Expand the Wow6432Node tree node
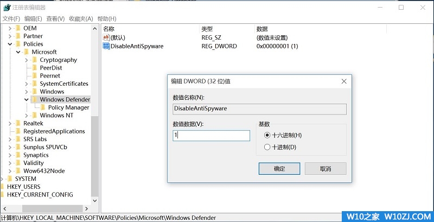The width and height of the screenshot is (434, 222). pyautogui.click(x=10, y=171)
